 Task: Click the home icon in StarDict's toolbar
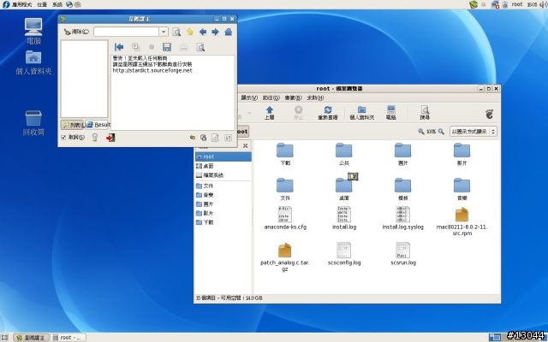[229, 32]
